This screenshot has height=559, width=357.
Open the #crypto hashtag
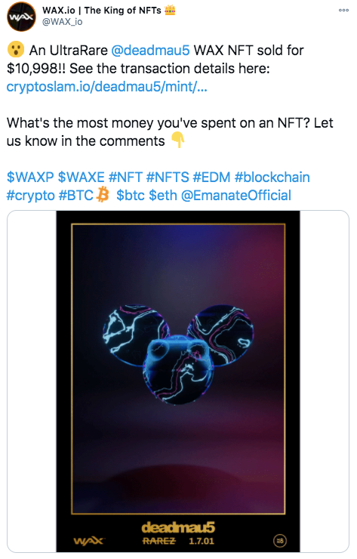pyautogui.click(x=31, y=196)
